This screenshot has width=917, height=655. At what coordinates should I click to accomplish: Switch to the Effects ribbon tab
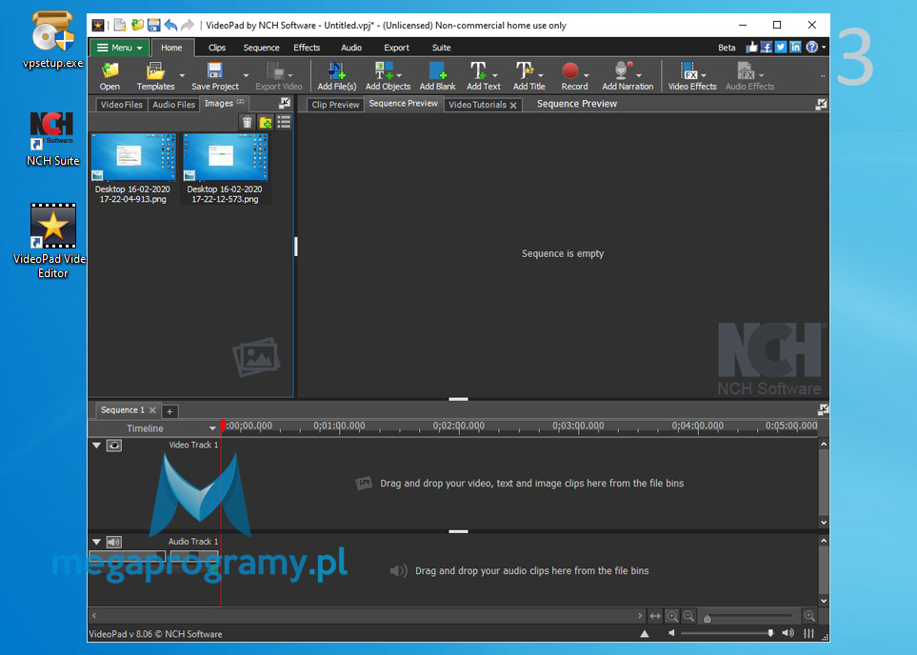[x=307, y=48]
